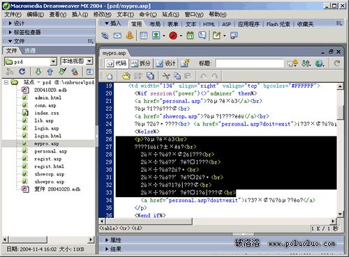
Task: Click the horizontal scrollbar thumb in code pane
Action: point(148,221)
